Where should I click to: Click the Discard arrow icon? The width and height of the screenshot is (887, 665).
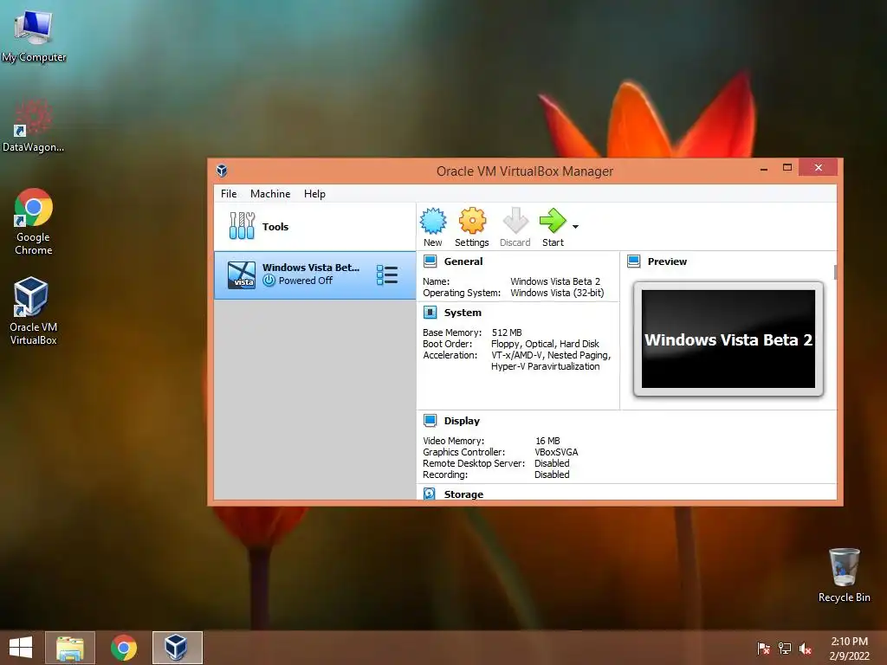[x=515, y=221]
